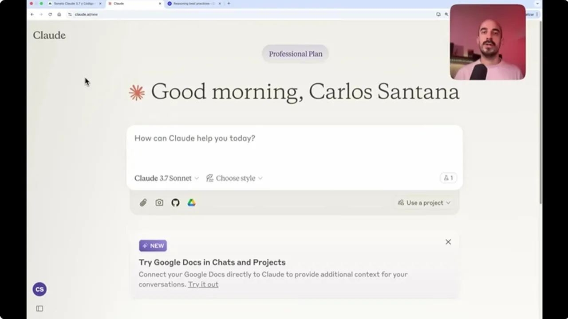The width and height of the screenshot is (568, 319).
Task: Click the browser home icon
Action: pyautogui.click(x=59, y=14)
